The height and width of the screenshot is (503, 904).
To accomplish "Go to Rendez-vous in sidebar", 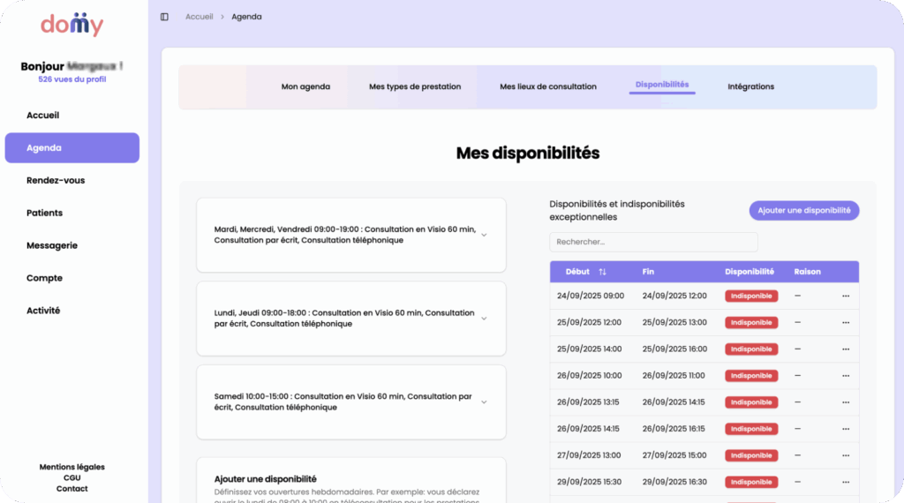I will click(56, 180).
